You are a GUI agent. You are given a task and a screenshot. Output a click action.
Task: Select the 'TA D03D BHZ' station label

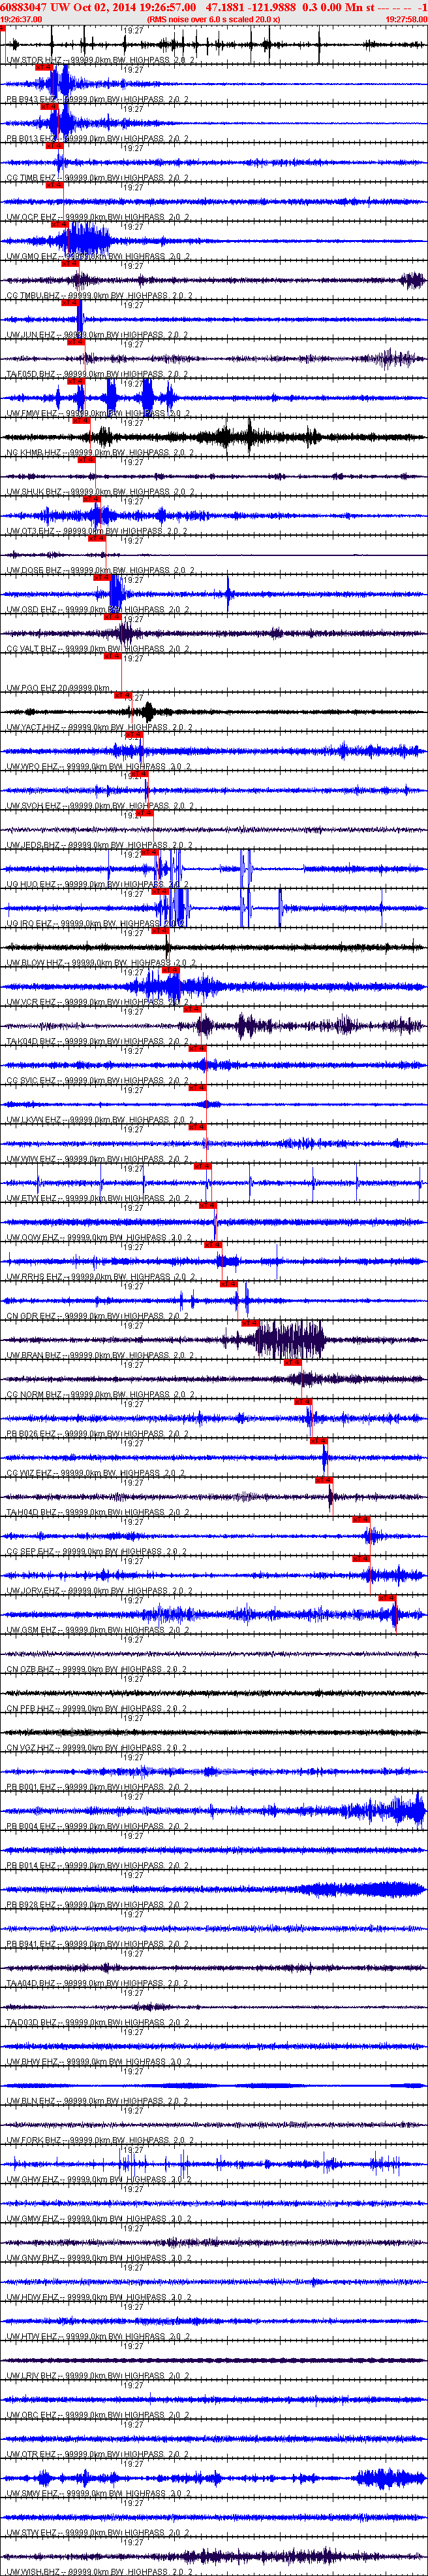[x=32, y=2023]
